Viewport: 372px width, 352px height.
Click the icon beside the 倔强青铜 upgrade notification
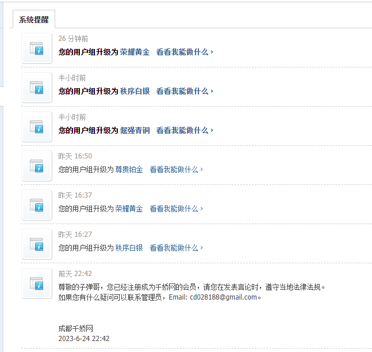pyautogui.click(x=37, y=127)
